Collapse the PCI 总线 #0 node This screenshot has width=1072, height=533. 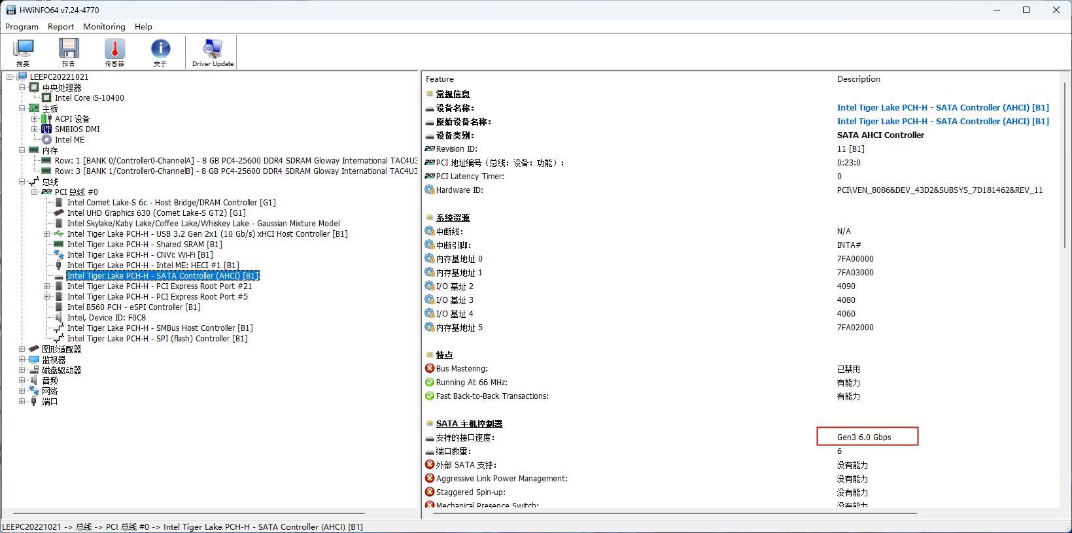tap(35, 192)
